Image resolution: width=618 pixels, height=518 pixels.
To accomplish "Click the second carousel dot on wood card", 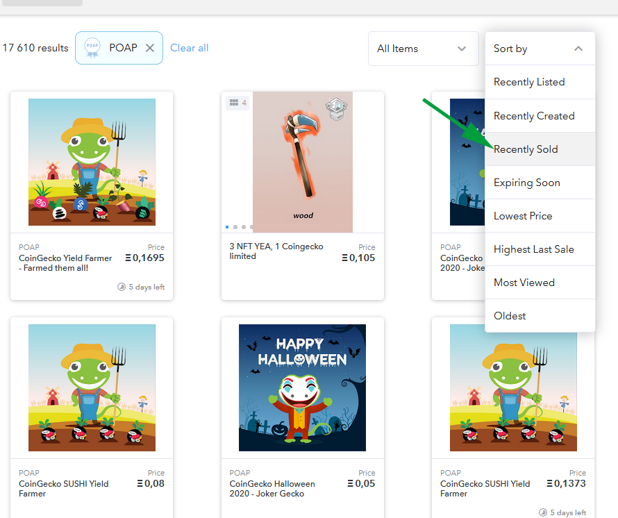I will 235,227.
